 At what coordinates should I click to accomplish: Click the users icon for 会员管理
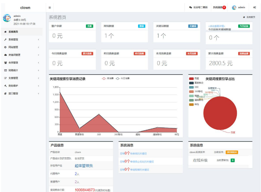tap(5, 63)
